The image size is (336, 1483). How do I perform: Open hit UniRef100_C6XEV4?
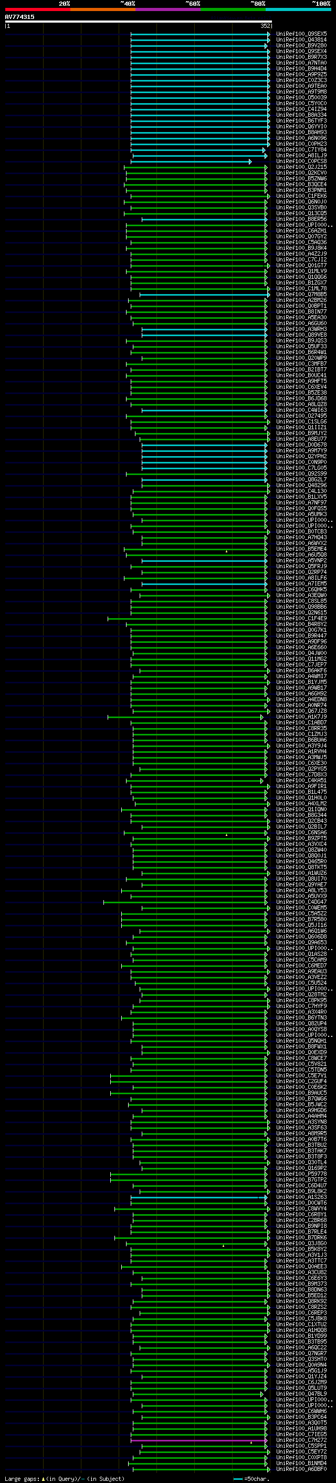point(301,387)
